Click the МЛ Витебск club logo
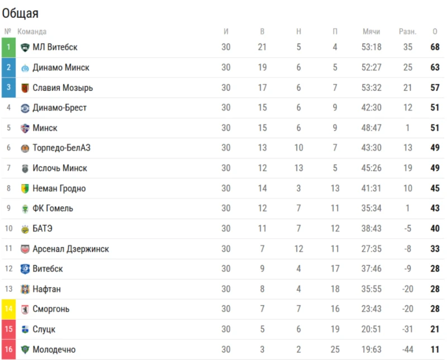 [x=25, y=47]
